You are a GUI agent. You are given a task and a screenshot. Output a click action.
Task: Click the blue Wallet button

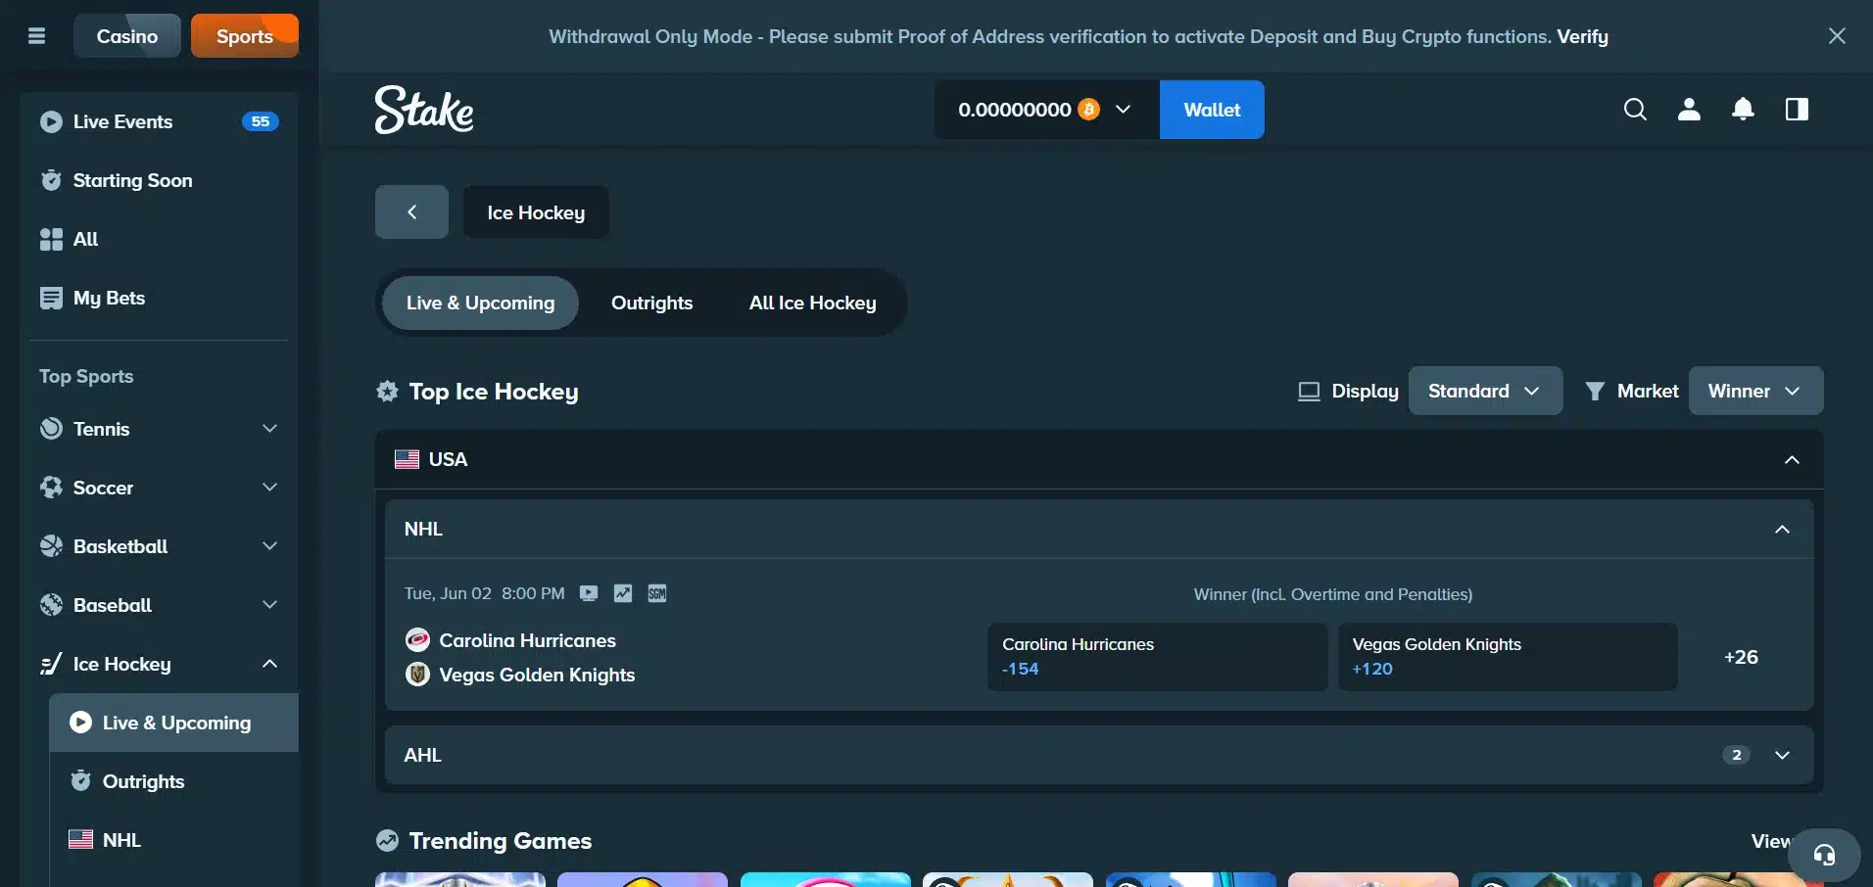[1212, 110]
